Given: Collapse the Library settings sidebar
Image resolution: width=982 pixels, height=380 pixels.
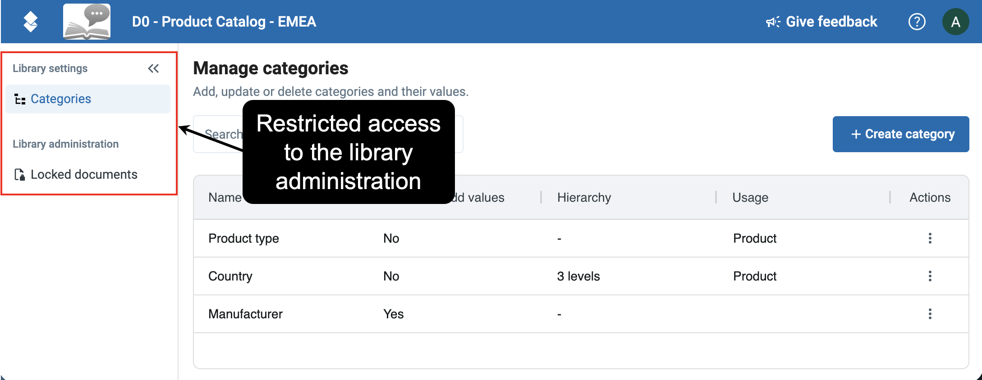Looking at the screenshot, I should [x=153, y=68].
